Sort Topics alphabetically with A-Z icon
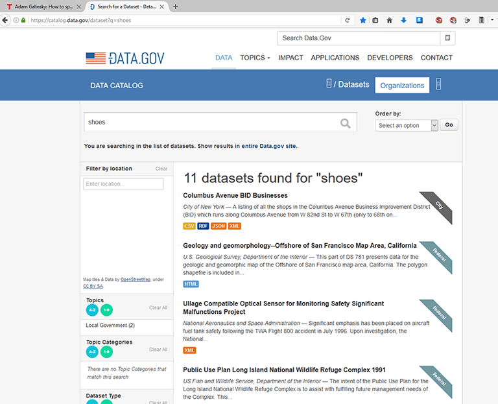Image resolution: width=498 pixels, height=404 pixels. [x=92, y=310]
